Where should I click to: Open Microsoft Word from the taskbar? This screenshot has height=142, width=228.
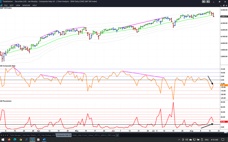tap(44, 139)
